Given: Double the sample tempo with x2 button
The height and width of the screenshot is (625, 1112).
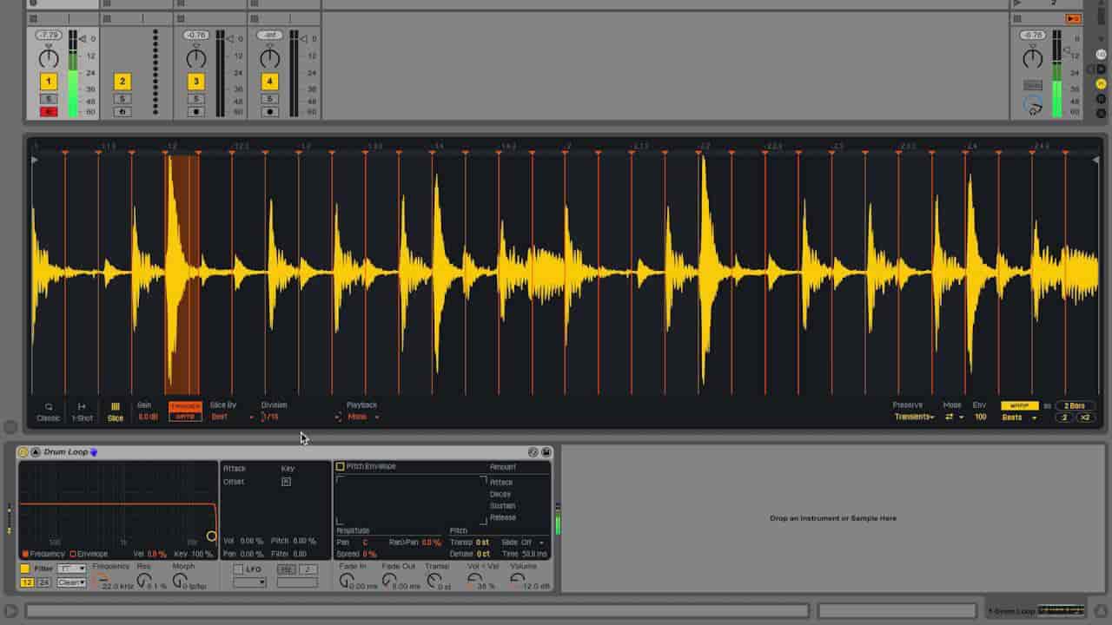Looking at the screenshot, I should tap(1085, 418).
